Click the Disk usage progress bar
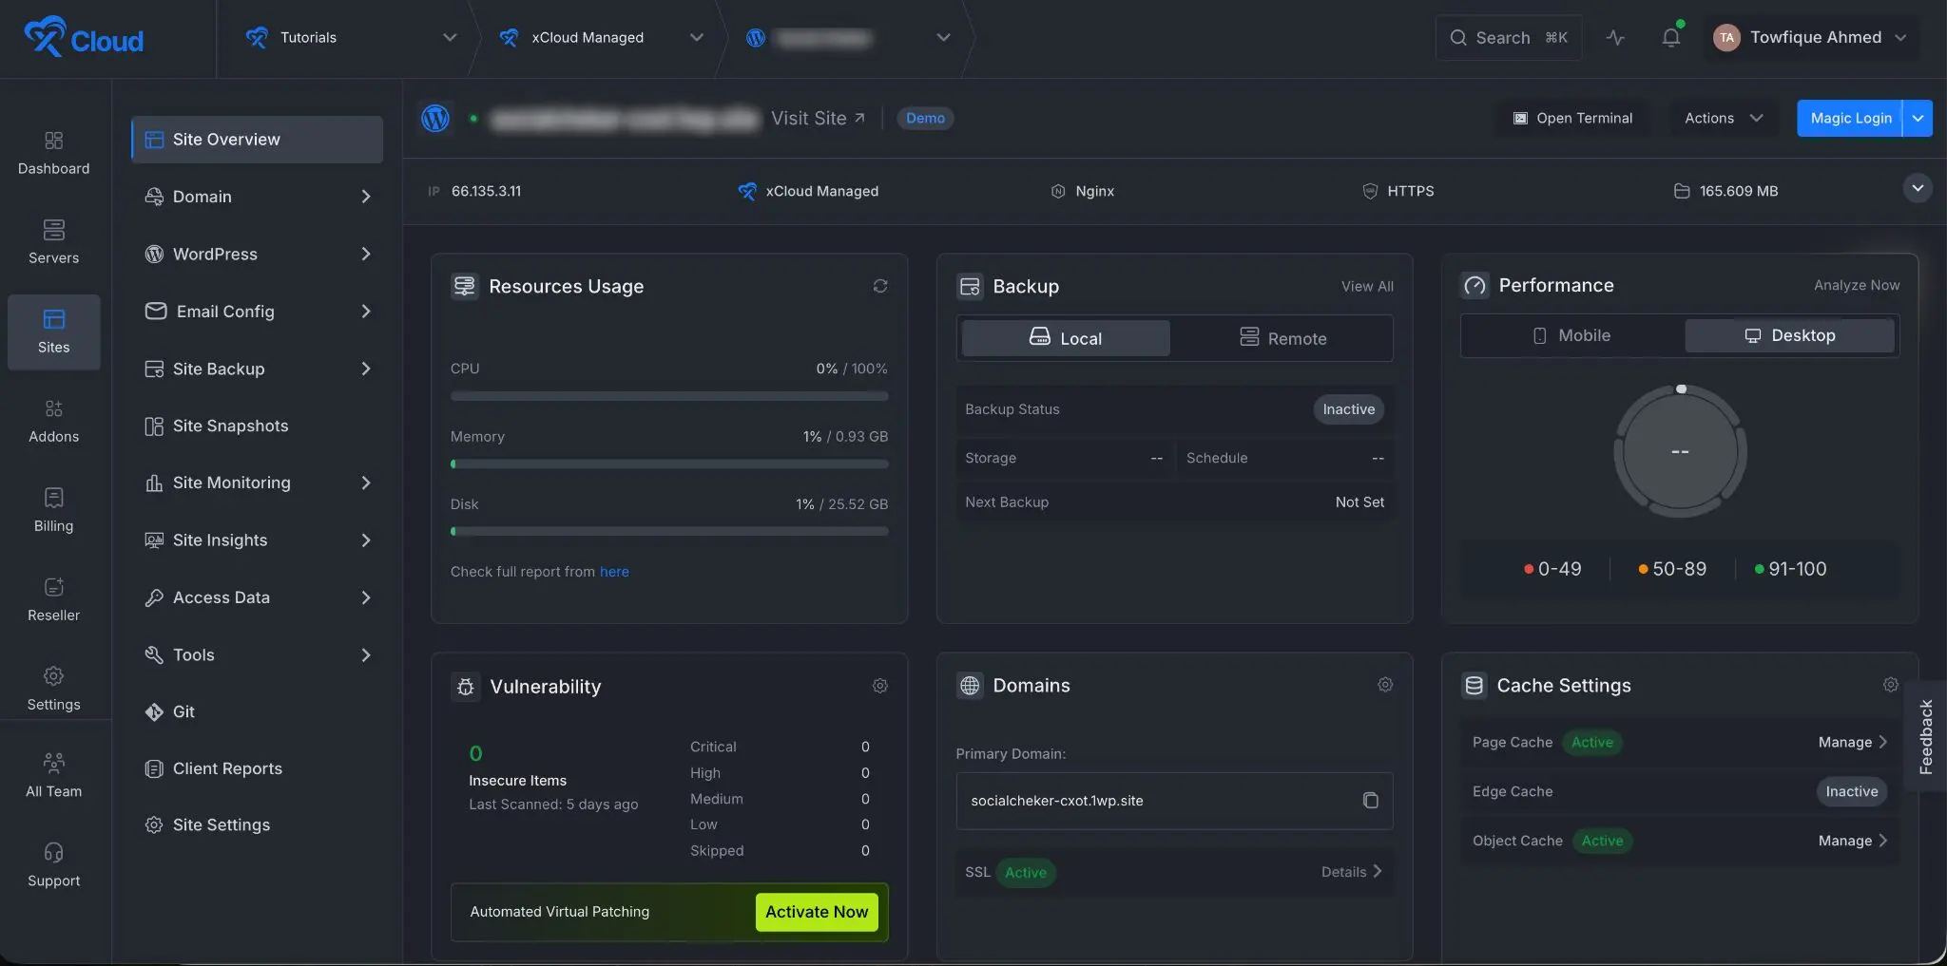Screen dimensions: 1947x966 click(669, 531)
